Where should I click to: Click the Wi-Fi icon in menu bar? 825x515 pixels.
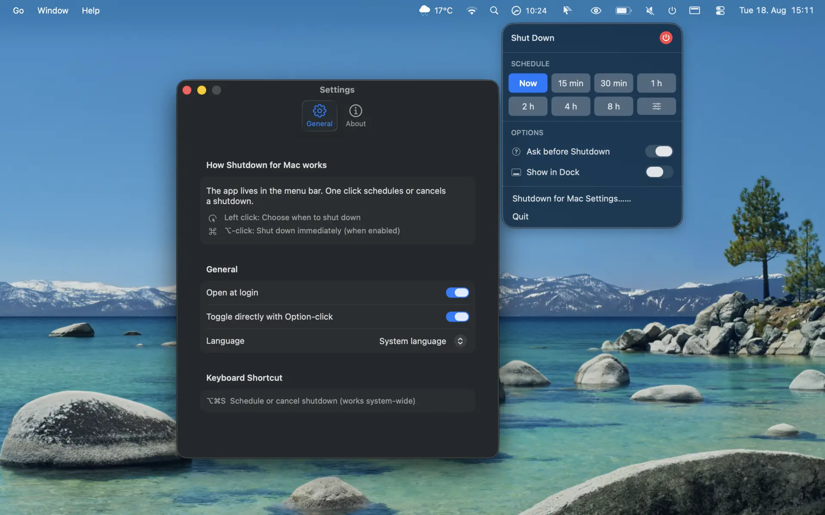pos(471,10)
